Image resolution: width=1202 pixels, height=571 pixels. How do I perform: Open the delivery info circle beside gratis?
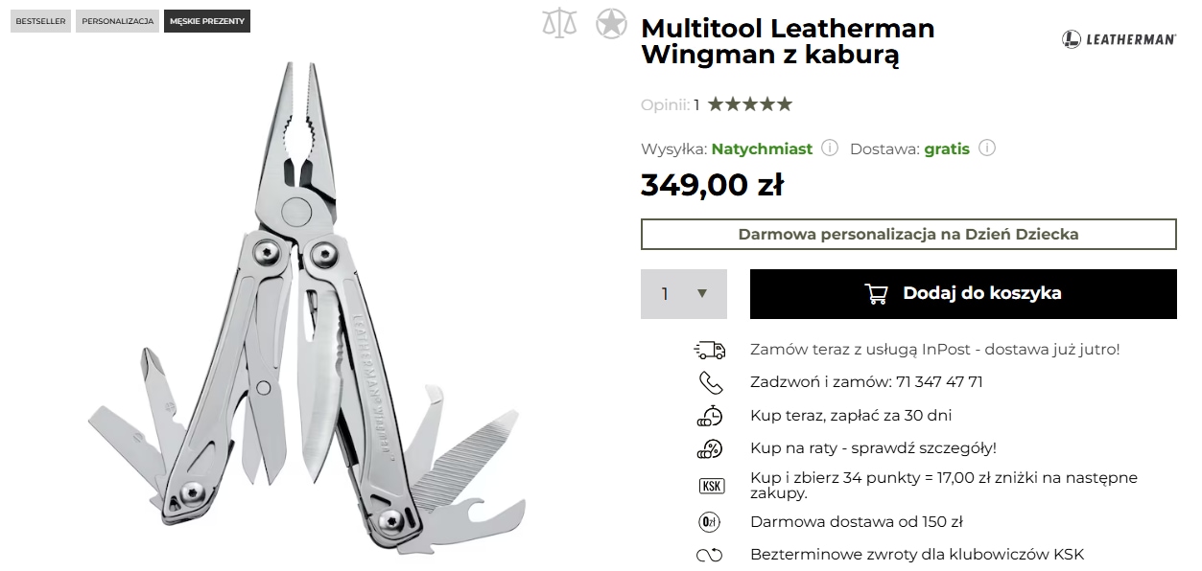(x=987, y=148)
